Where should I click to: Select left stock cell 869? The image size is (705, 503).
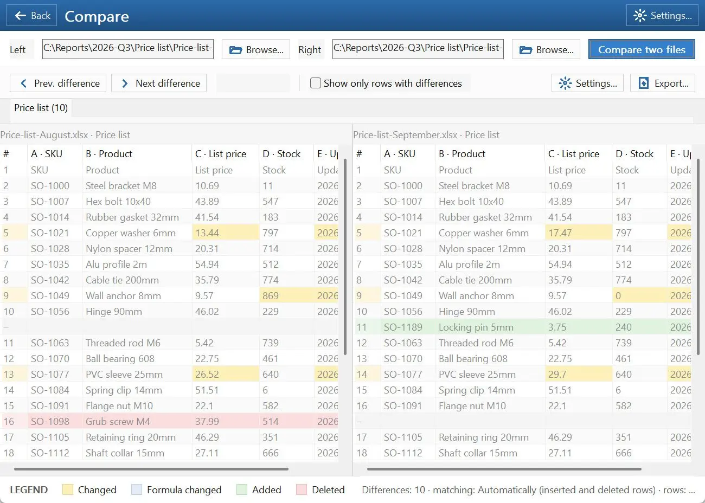(x=287, y=295)
